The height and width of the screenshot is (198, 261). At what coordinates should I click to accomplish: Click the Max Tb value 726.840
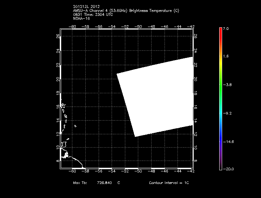[104, 183]
